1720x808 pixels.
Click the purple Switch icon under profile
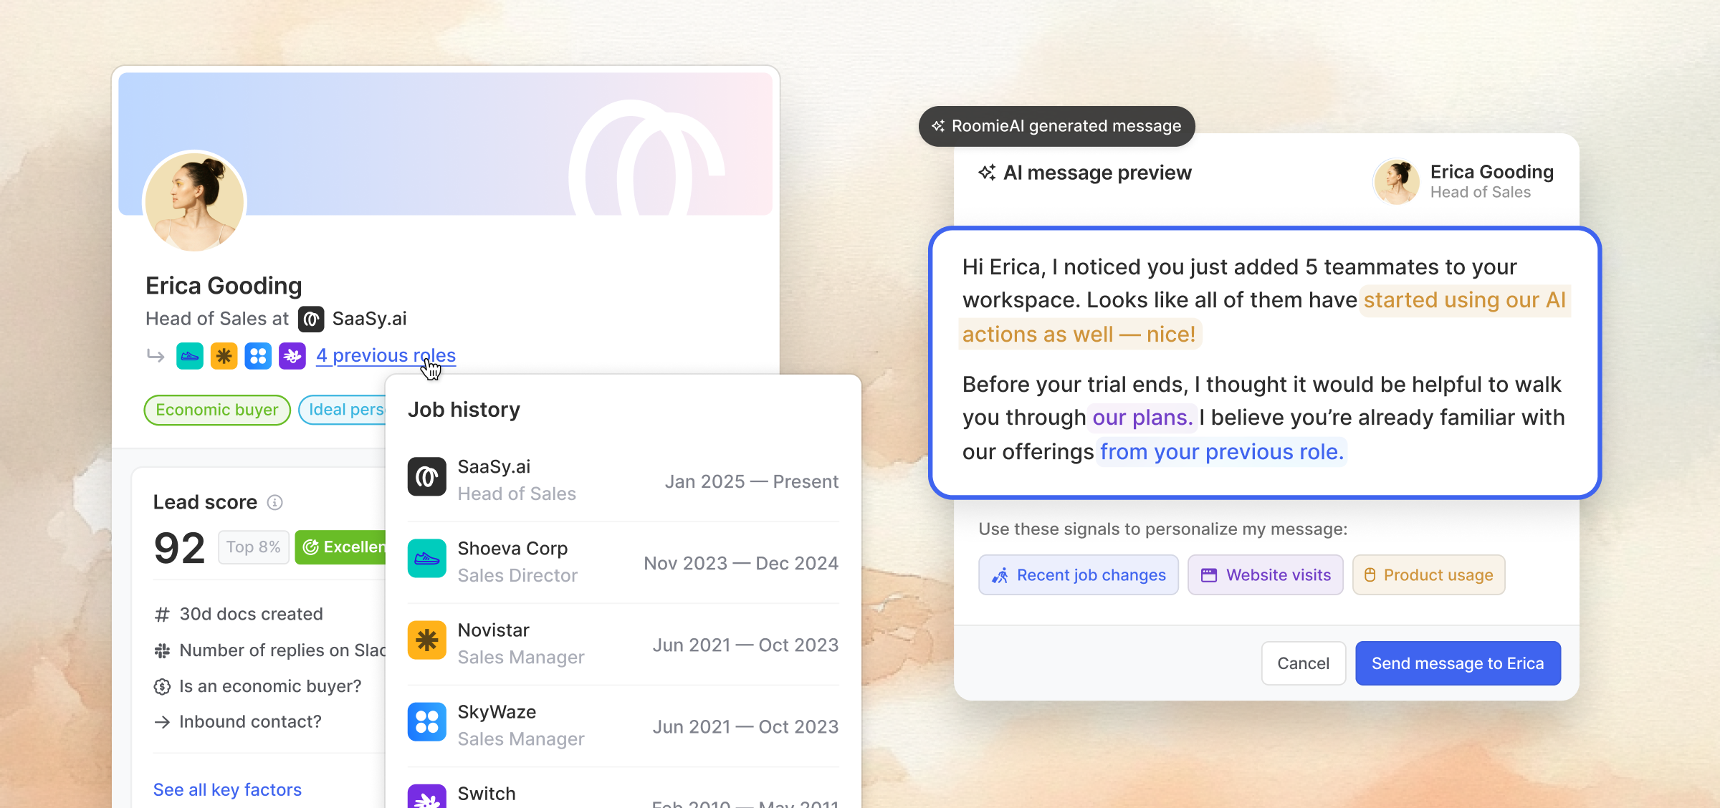tap(292, 356)
